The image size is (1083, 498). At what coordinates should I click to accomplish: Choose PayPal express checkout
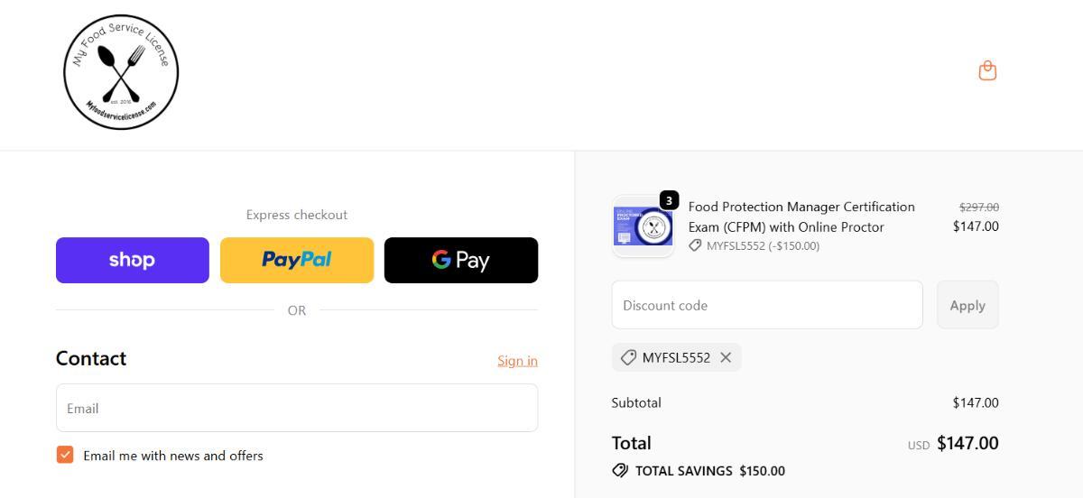297,260
